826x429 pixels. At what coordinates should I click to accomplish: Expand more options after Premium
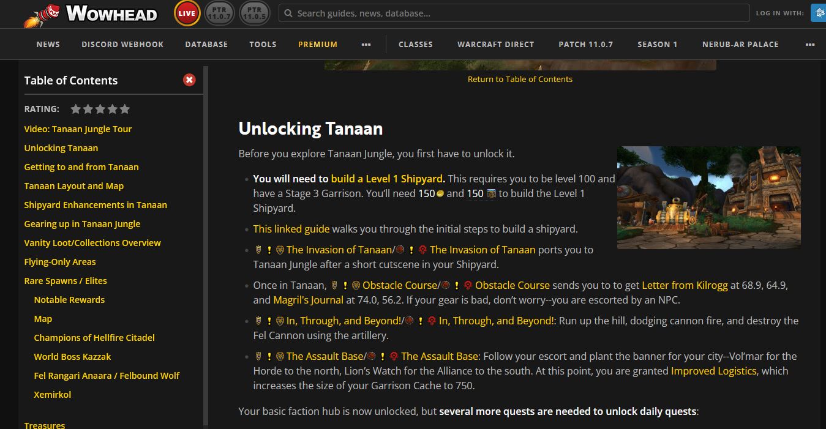point(366,44)
